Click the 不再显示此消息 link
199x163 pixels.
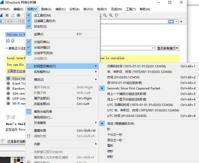coord(15,71)
